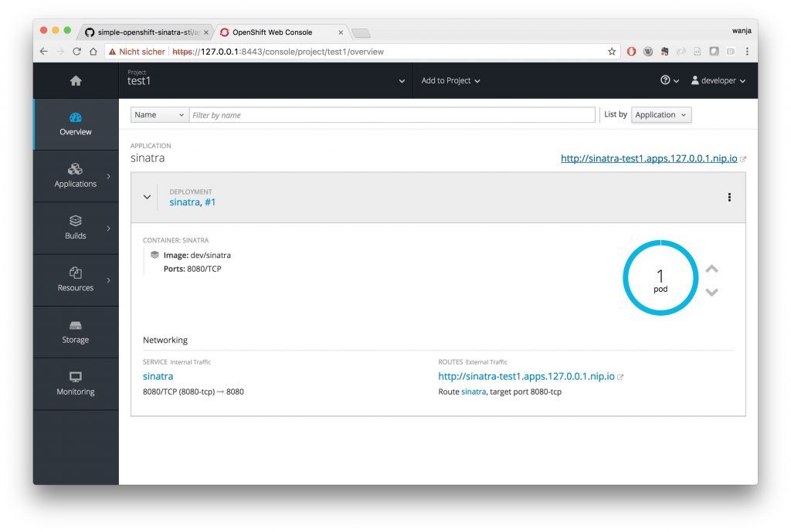Open the List by Application dropdown
Viewport: 791px width, 532px height.
[x=661, y=115]
